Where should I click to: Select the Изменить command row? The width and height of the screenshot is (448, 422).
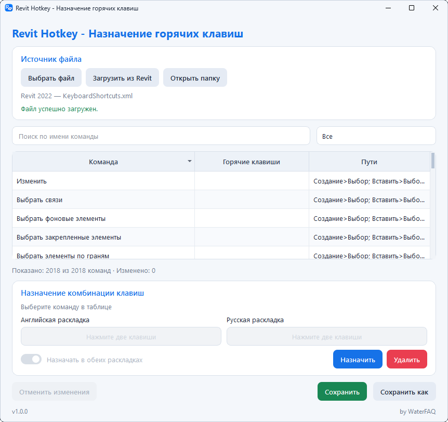pos(221,181)
